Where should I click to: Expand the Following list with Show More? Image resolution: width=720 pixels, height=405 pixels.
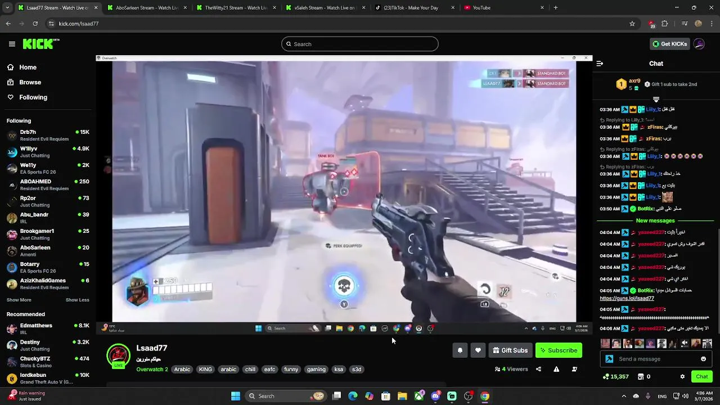click(x=19, y=300)
